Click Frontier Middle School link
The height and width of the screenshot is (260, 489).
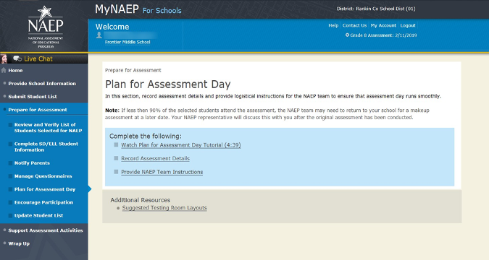(x=128, y=42)
